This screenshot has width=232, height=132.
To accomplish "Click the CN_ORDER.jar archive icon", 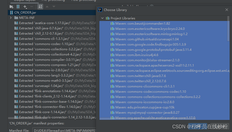I will (x=12, y=13).
